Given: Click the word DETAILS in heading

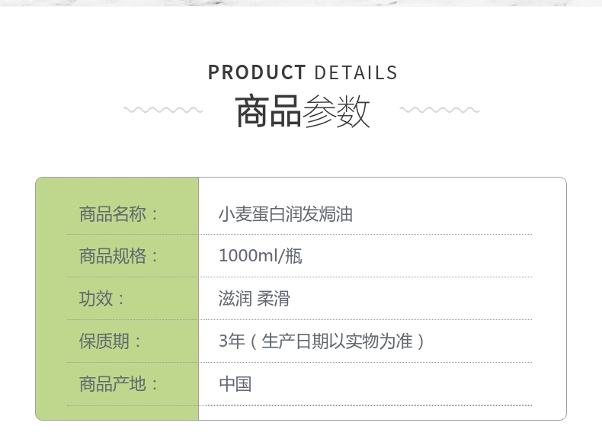Looking at the screenshot, I should (356, 72).
